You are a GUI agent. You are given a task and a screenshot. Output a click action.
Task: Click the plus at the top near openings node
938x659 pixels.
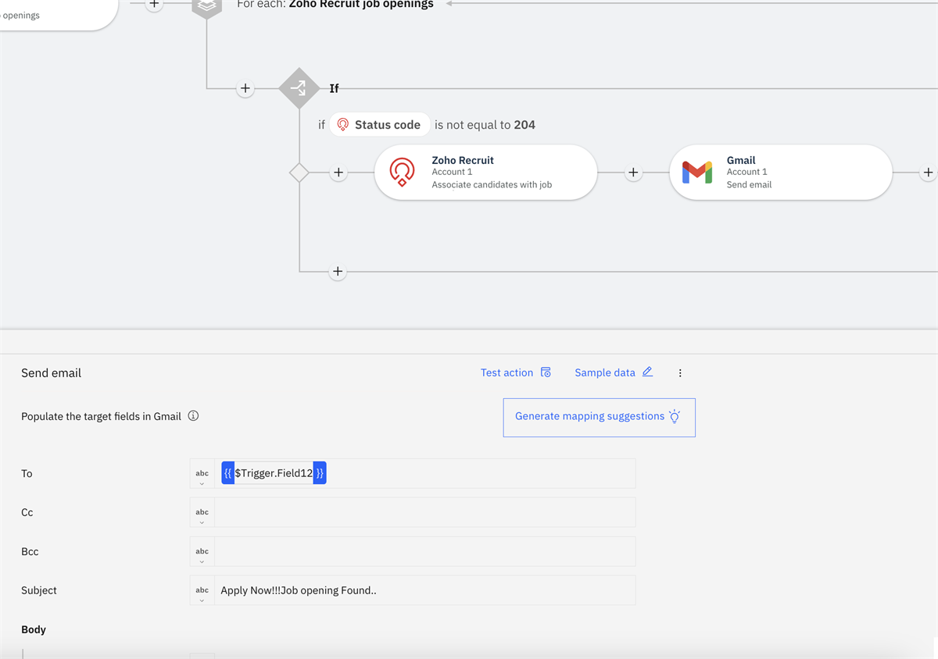point(154,4)
